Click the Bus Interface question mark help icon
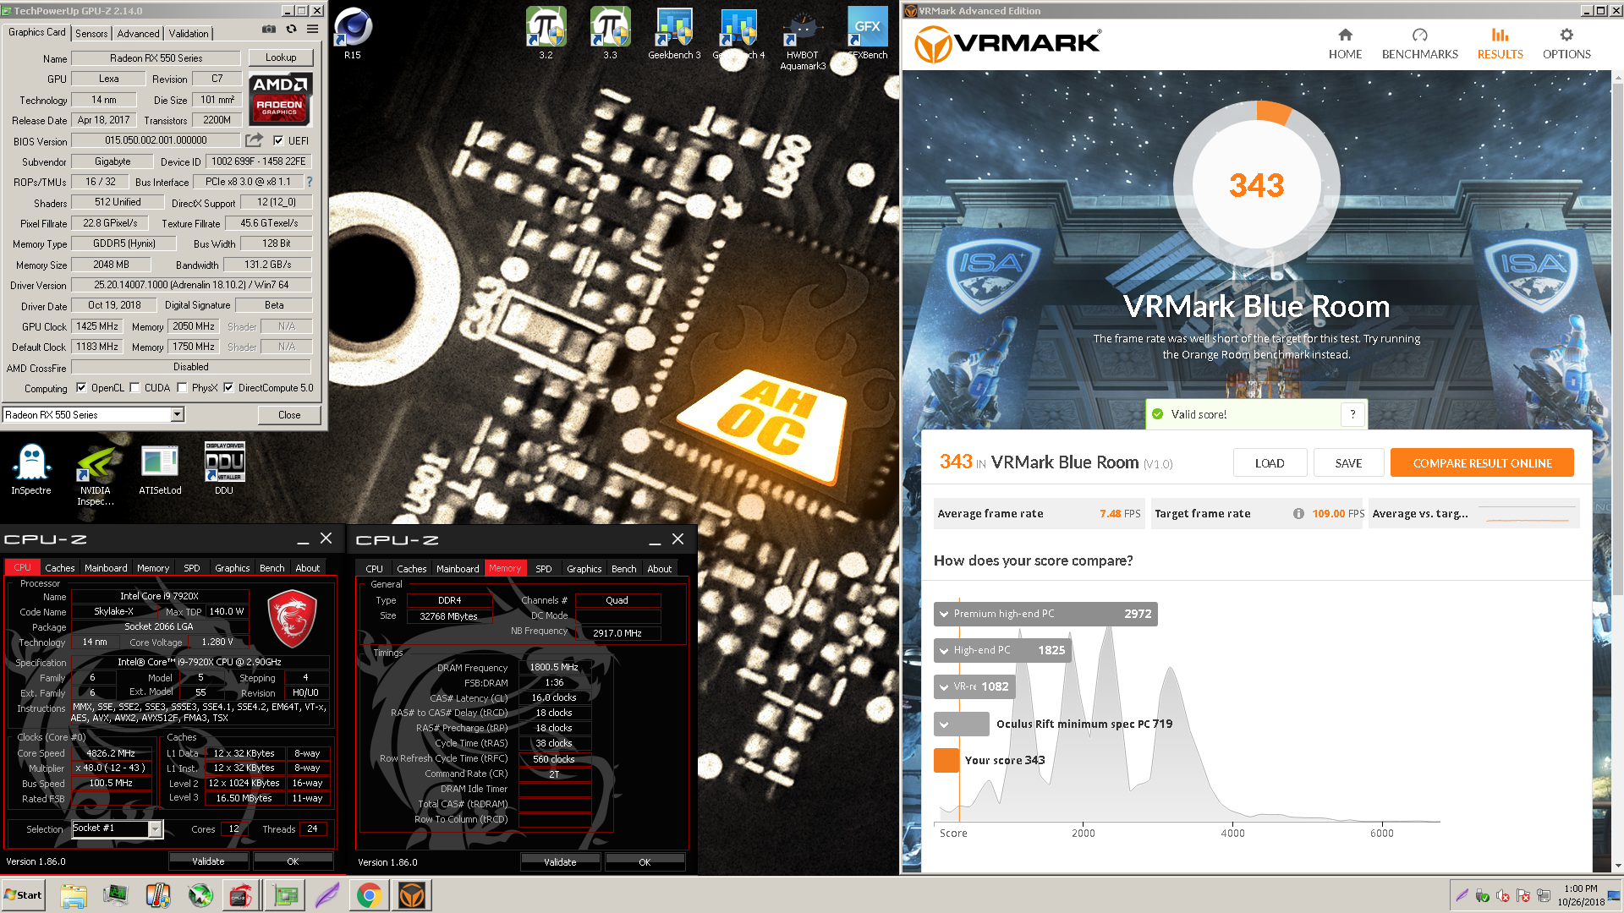 coord(310,182)
